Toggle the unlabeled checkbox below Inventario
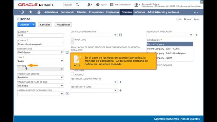This screenshot has height=122, width=217. click(72, 43)
